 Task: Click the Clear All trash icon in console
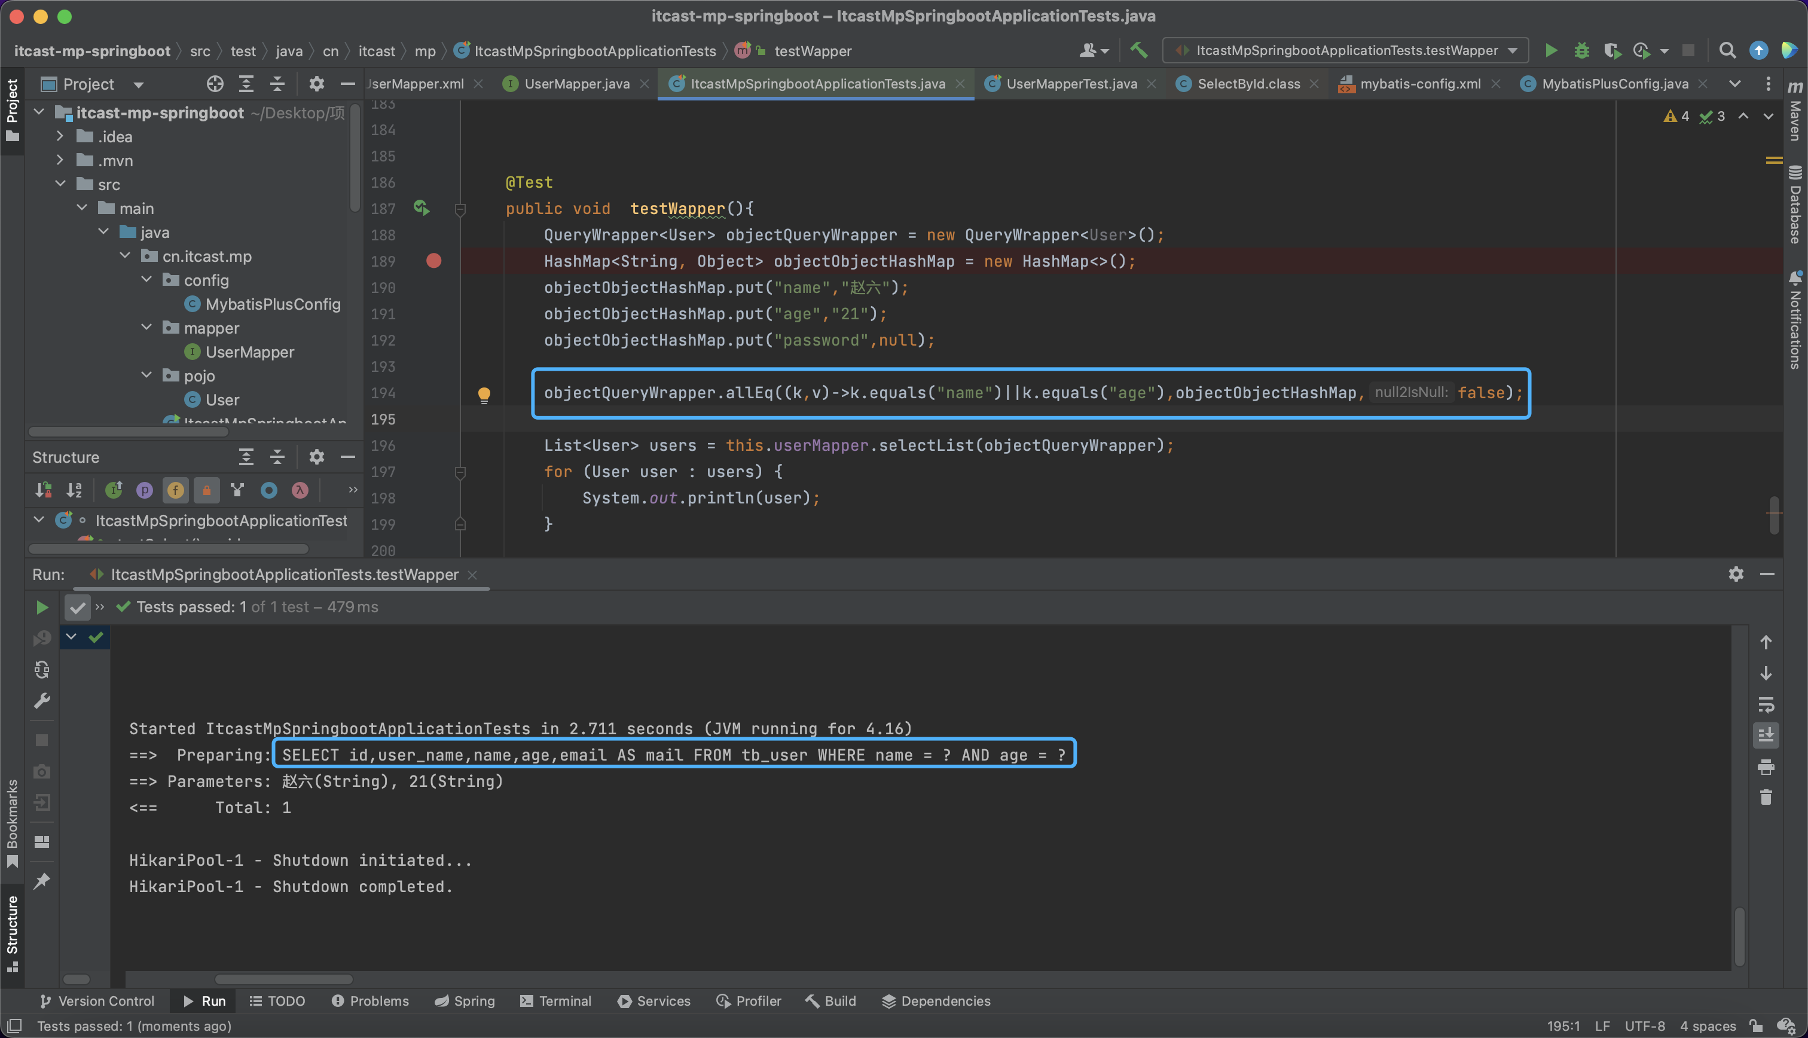point(1766,797)
